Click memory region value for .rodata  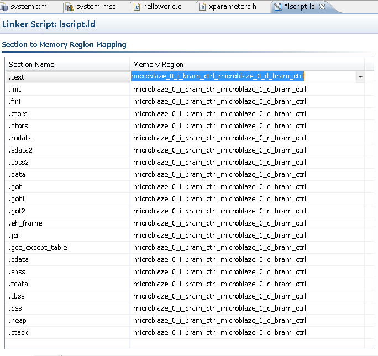coord(219,138)
